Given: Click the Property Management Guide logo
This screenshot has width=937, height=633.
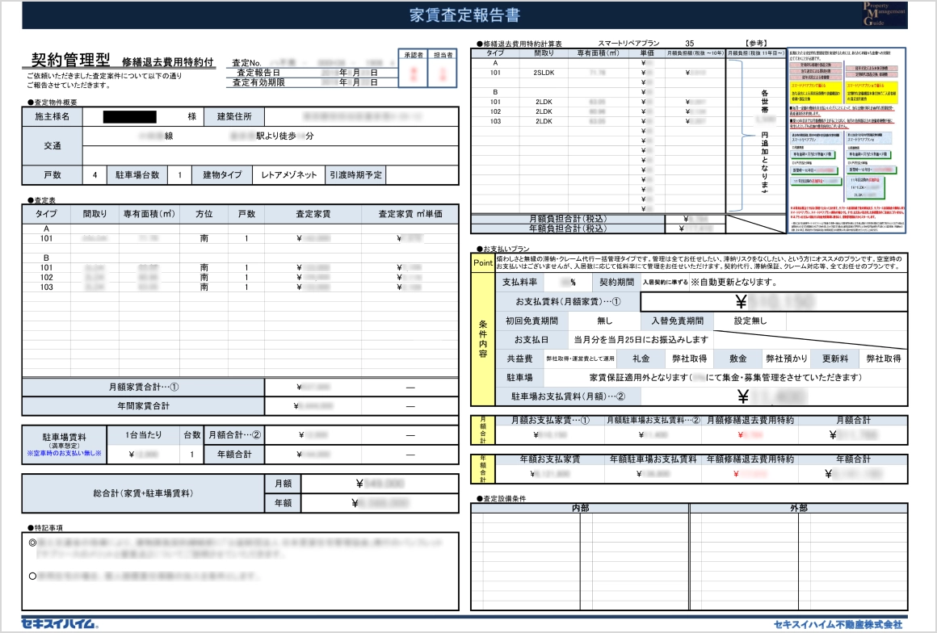Looking at the screenshot, I should point(884,15).
